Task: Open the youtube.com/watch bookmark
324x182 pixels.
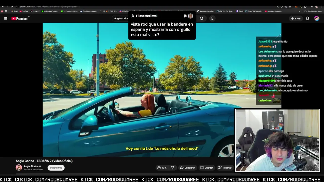Action: tap(273, 11)
